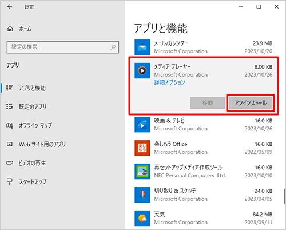Select 再セットアップメディア作成ツール app name
This screenshot has height=230, width=286.
(188, 167)
